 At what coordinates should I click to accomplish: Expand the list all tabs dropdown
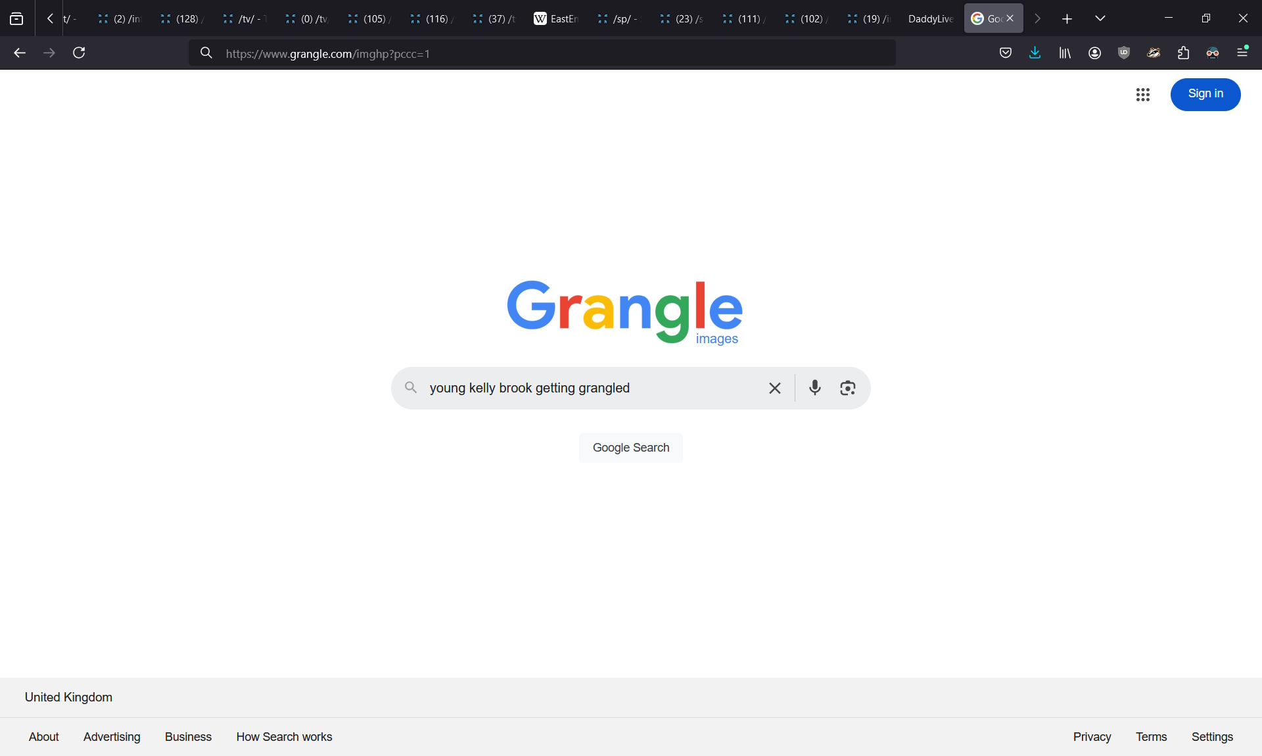click(1100, 18)
